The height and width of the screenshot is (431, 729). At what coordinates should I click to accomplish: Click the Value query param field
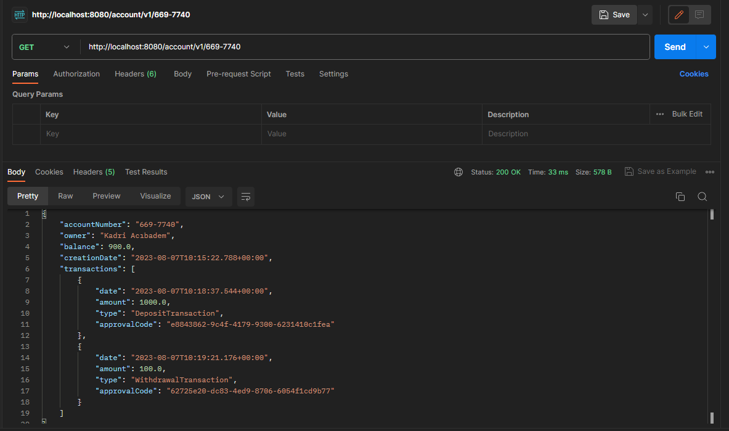point(372,134)
